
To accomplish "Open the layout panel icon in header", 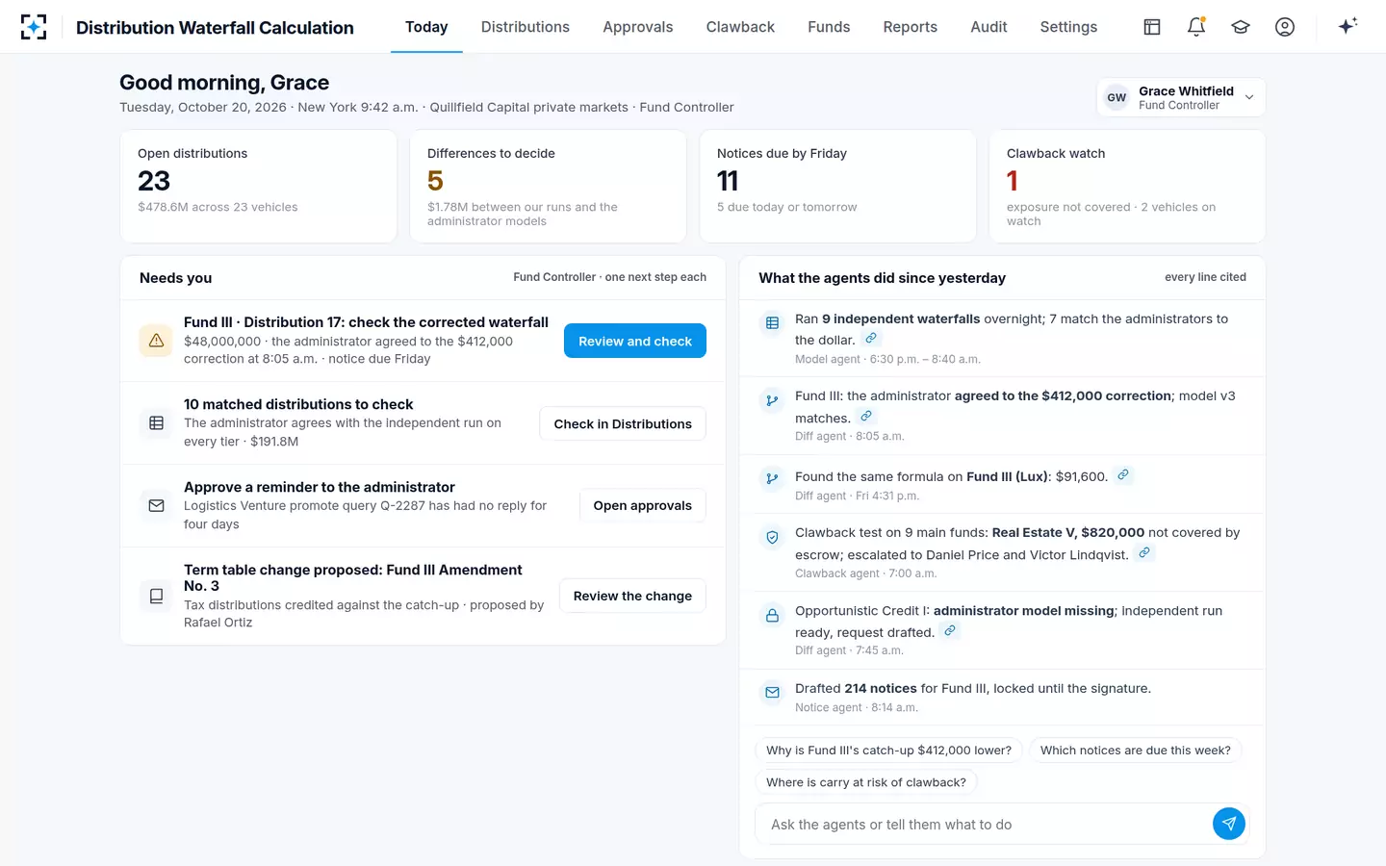I will click(1152, 27).
